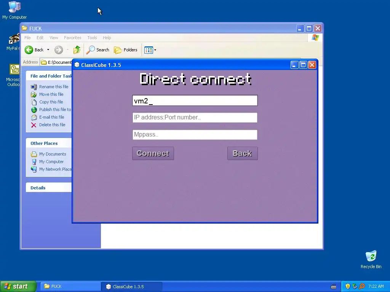Click the Rename this file icon
This screenshot has height=292, width=390.
point(34,87)
